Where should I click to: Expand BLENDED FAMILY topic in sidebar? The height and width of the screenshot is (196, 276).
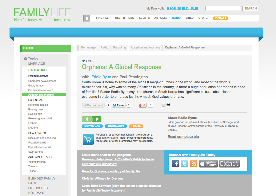coord(42,178)
